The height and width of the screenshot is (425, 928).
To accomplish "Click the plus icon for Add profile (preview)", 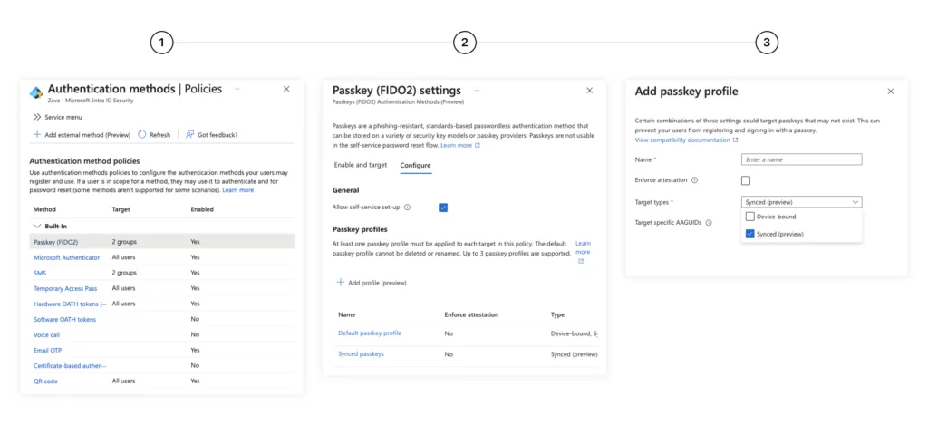I will [341, 283].
